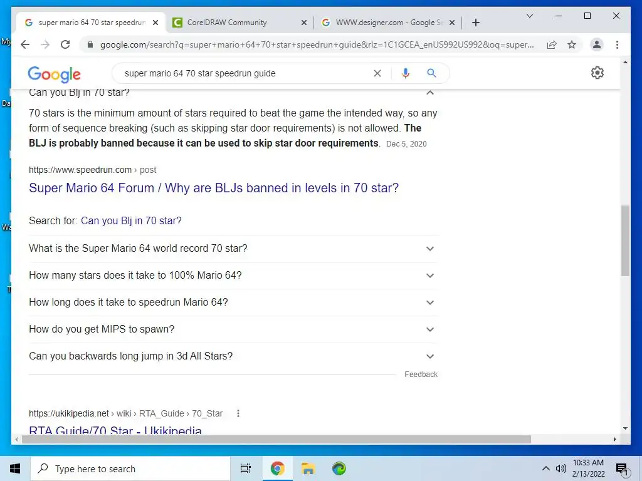Viewport: 642px width, 481px height.
Task: Run search with magnifier icon
Action: tap(431, 73)
